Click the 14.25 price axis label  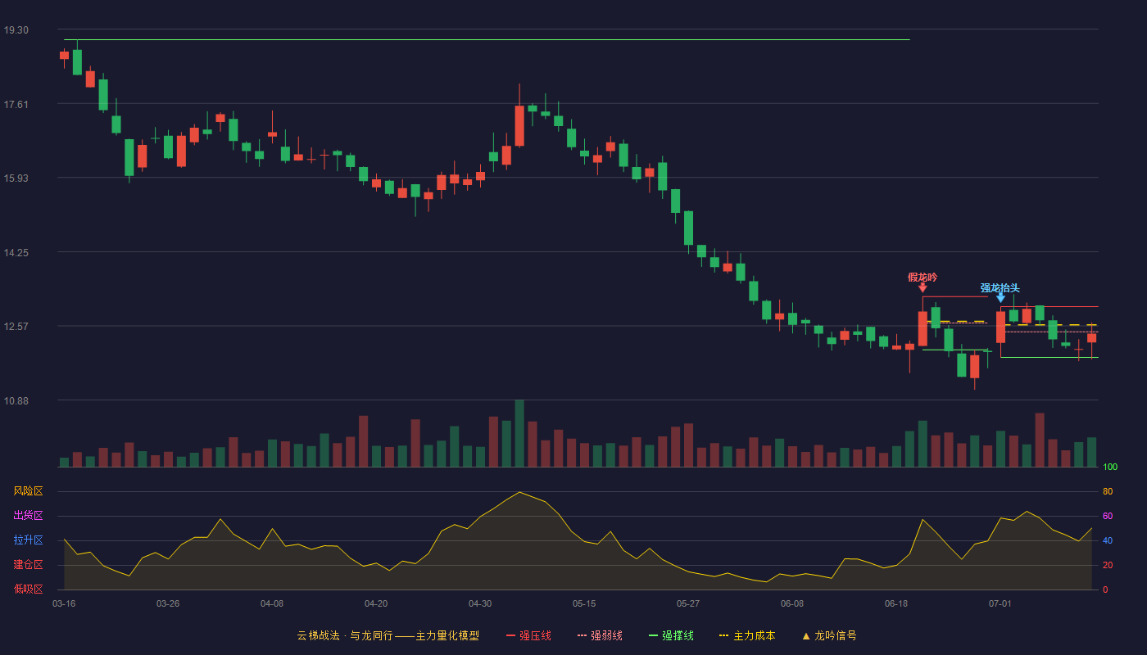16,252
